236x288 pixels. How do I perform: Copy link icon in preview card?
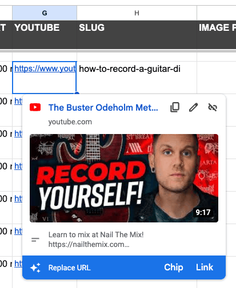(175, 107)
